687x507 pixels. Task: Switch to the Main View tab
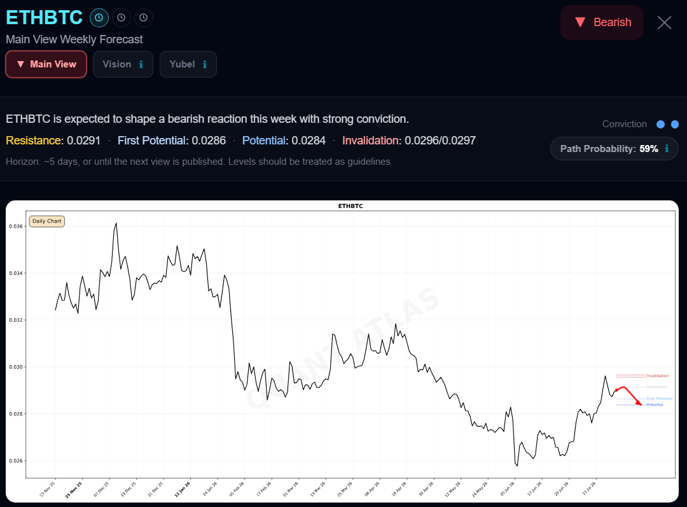pyautogui.click(x=46, y=64)
